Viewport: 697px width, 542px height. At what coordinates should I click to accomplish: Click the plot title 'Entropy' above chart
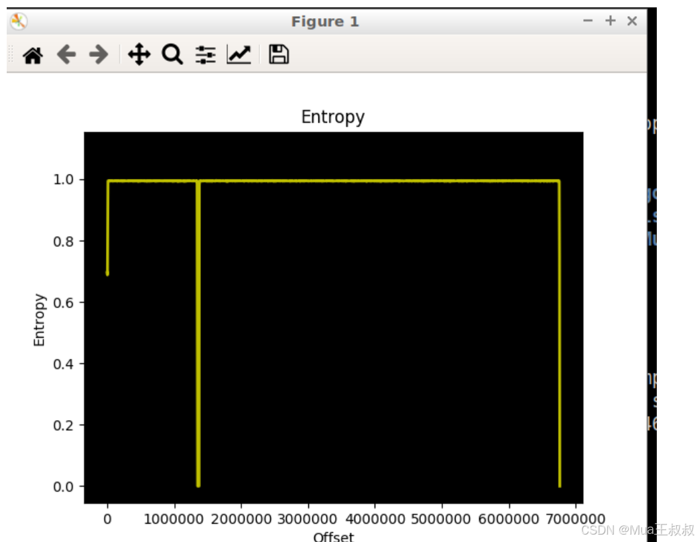(x=333, y=117)
